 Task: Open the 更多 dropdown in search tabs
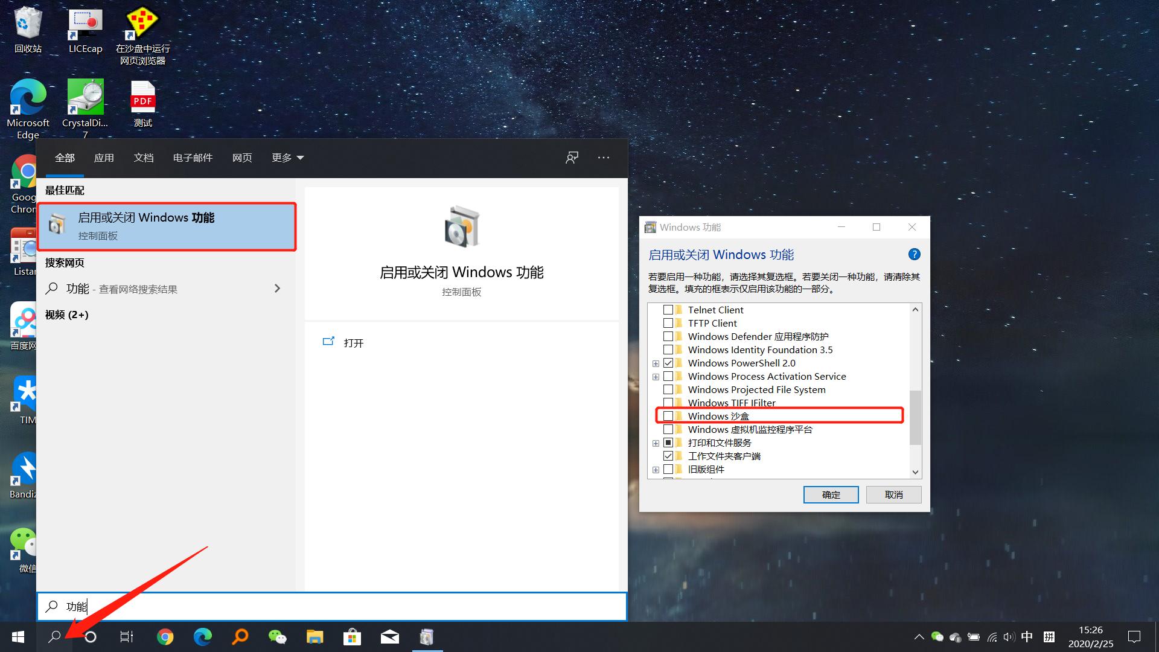click(x=287, y=158)
